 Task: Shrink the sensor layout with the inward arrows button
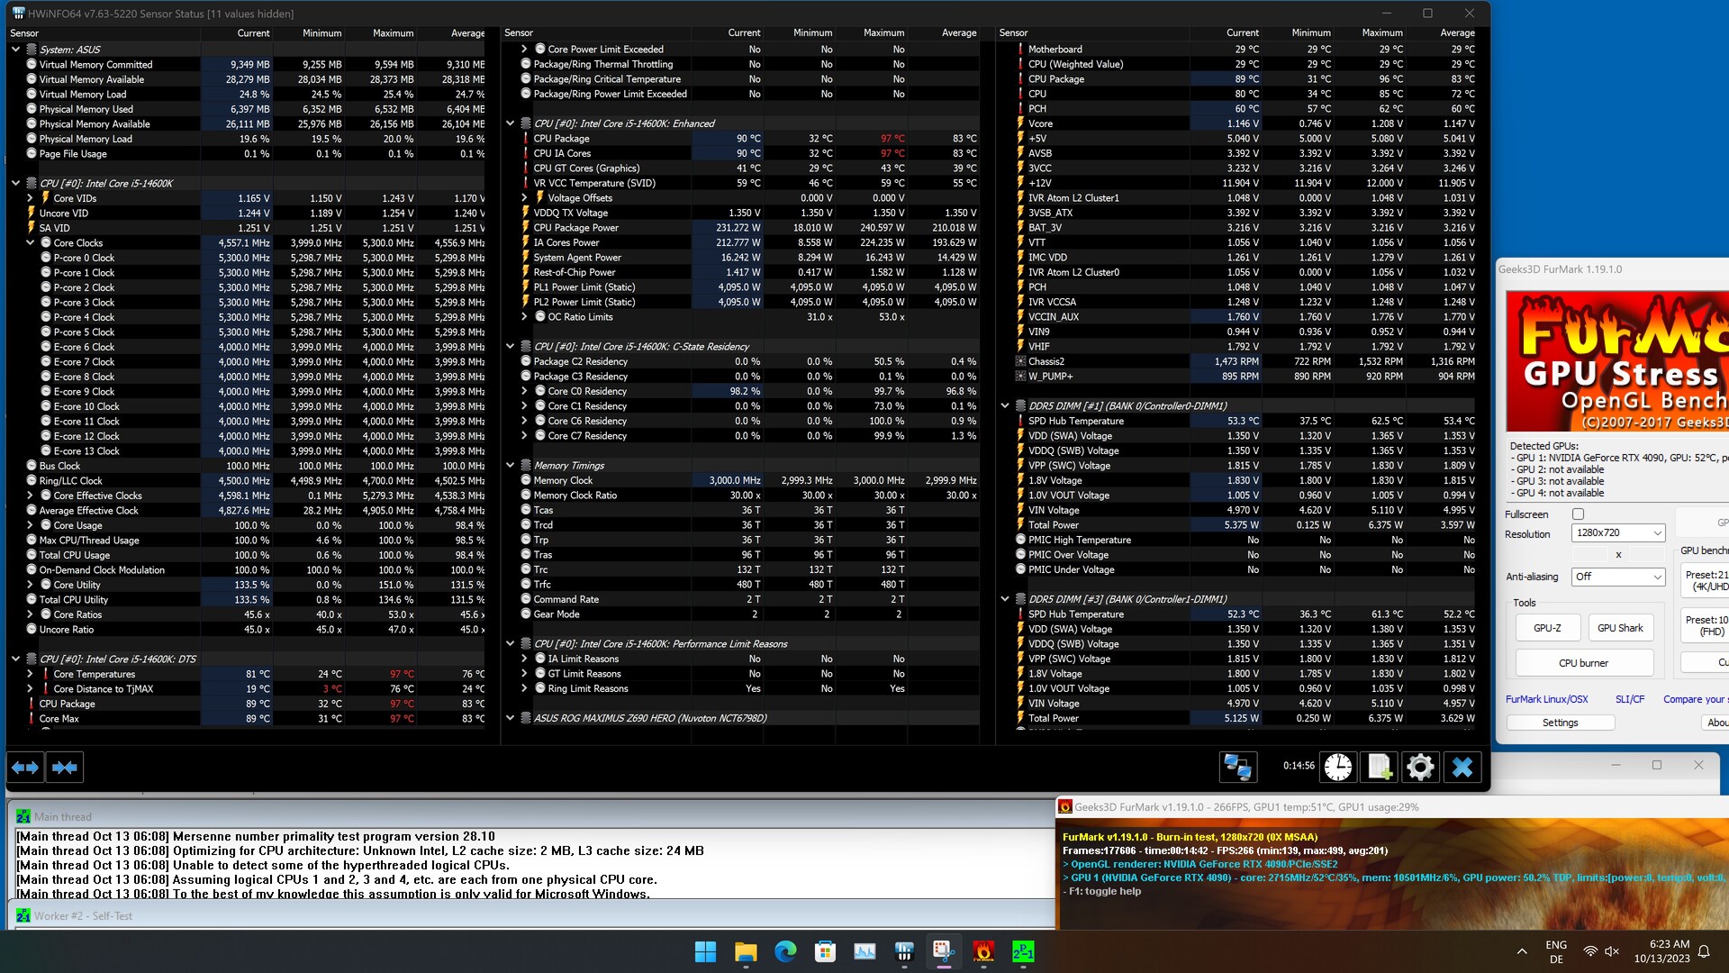(65, 768)
